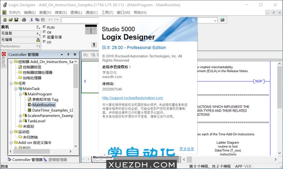Click the controller key switch image
283x169 pixels.
[91, 30]
